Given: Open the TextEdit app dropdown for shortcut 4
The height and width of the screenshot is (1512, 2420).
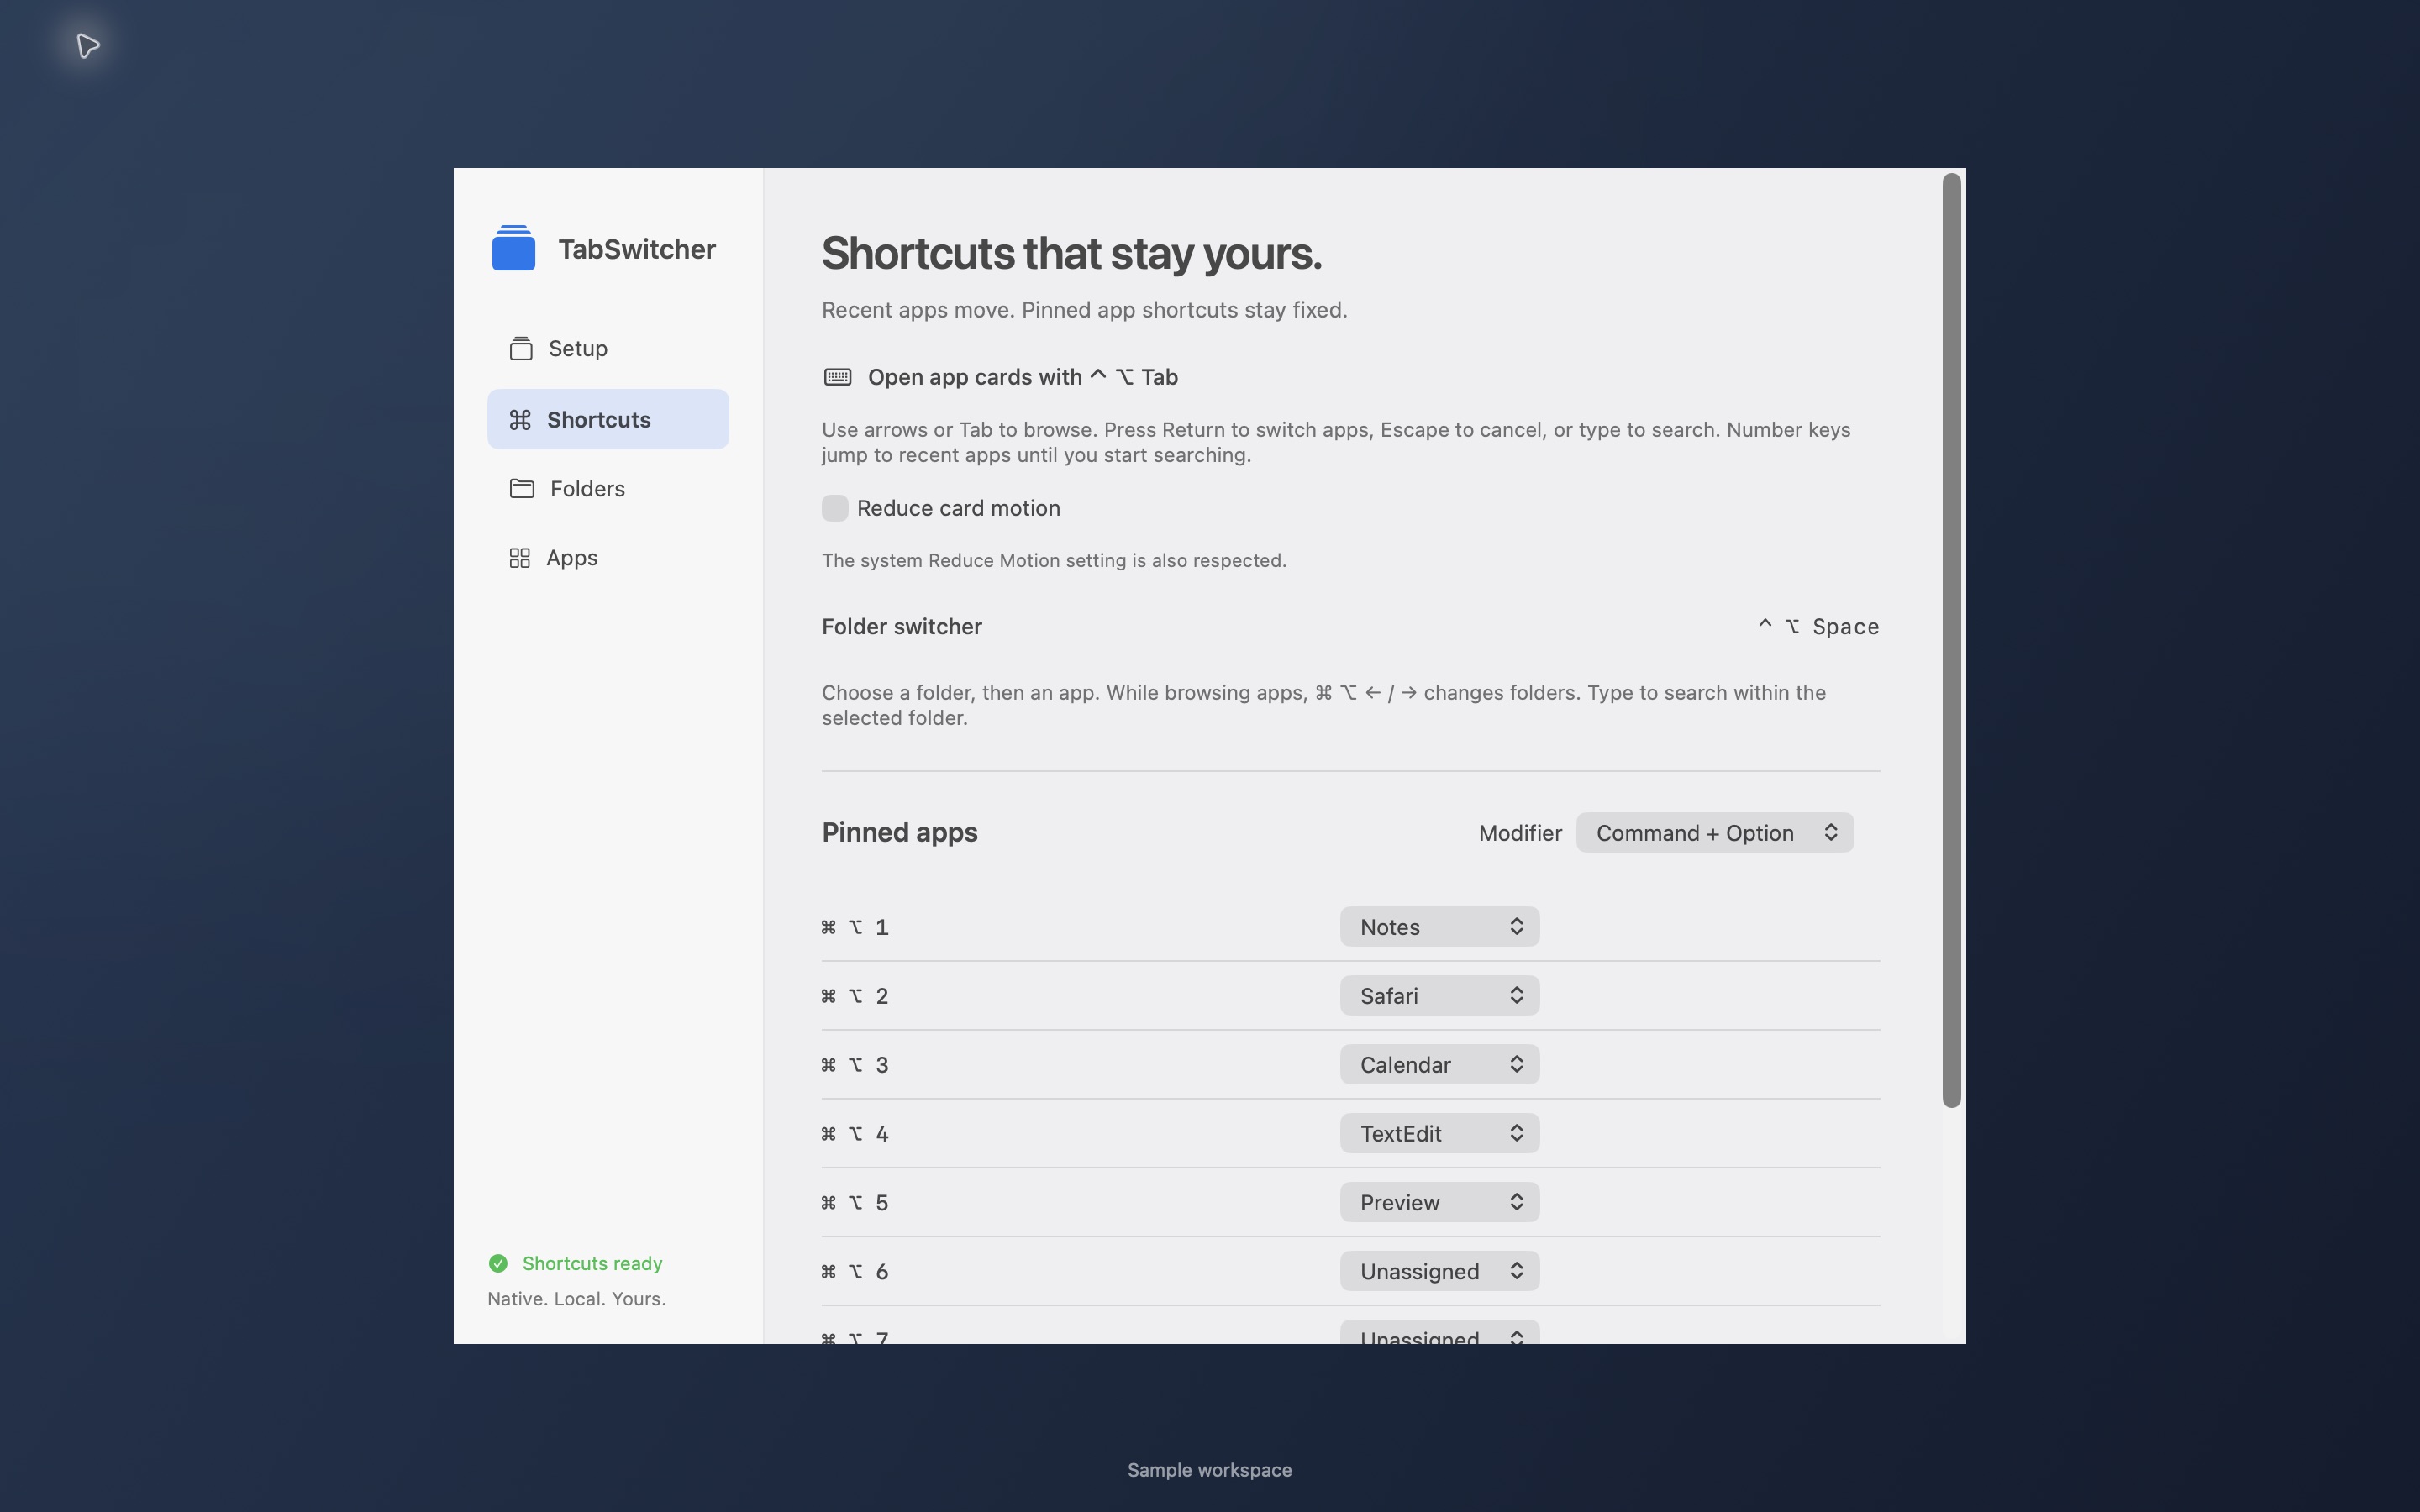Looking at the screenshot, I should 1440,1134.
